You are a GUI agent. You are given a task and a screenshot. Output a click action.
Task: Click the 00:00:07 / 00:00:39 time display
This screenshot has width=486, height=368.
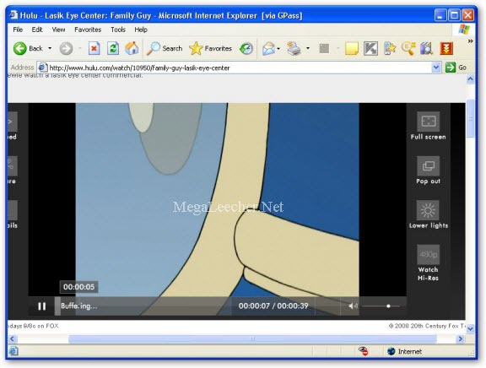(273, 306)
